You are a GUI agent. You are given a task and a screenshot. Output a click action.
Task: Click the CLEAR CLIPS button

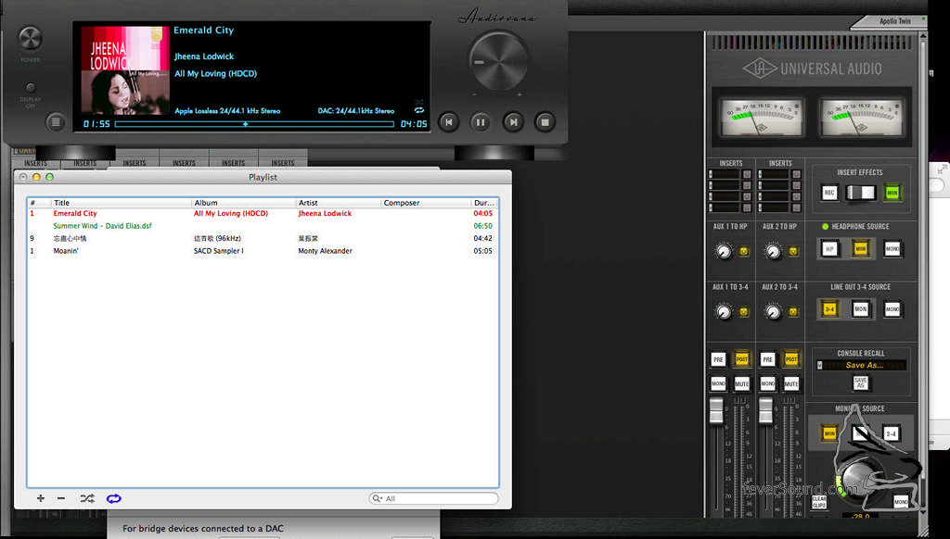tap(819, 502)
